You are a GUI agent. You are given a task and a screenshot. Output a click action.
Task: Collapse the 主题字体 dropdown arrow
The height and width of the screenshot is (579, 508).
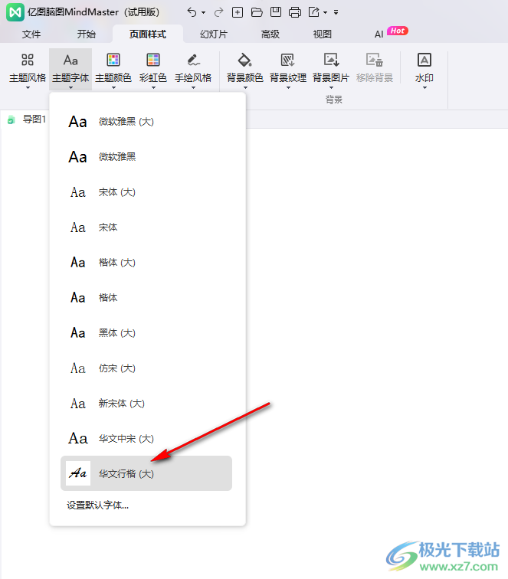pos(70,88)
